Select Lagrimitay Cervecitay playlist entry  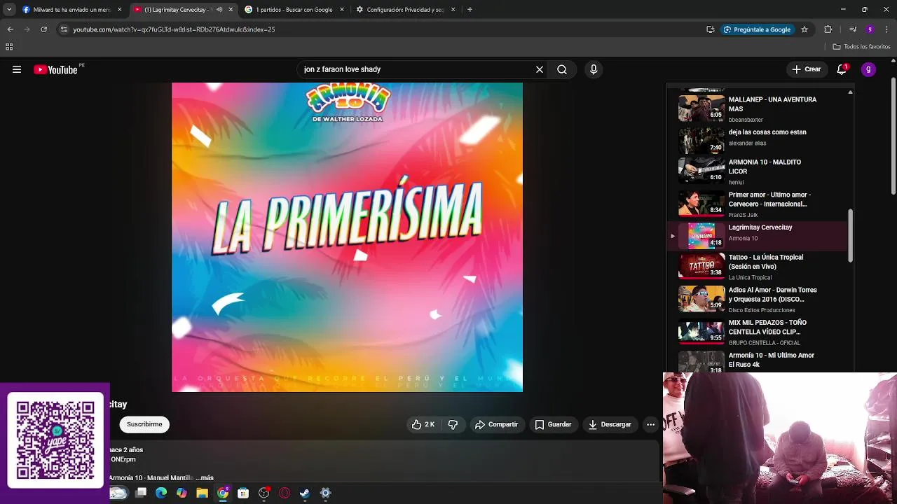coord(758,236)
